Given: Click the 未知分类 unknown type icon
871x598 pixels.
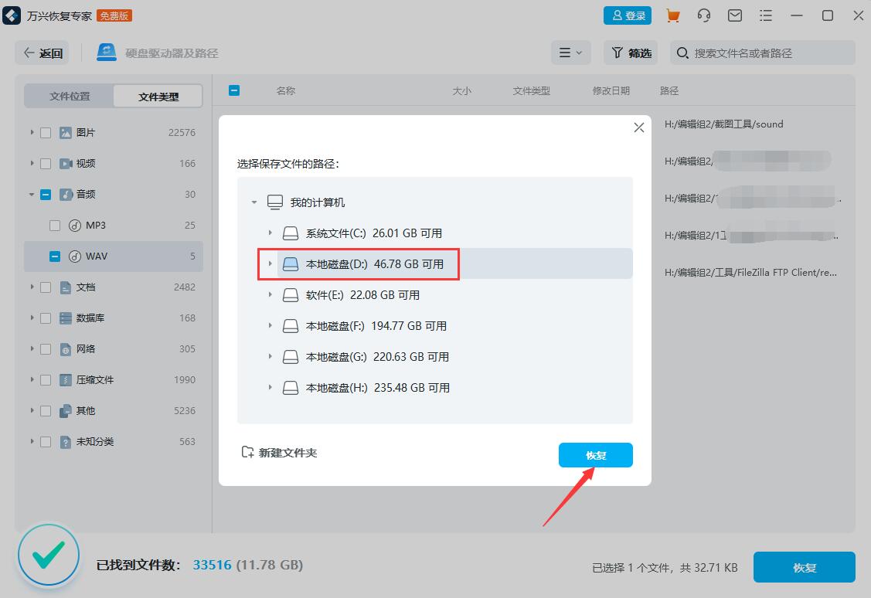Looking at the screenshot, I should tap(66, 442).
